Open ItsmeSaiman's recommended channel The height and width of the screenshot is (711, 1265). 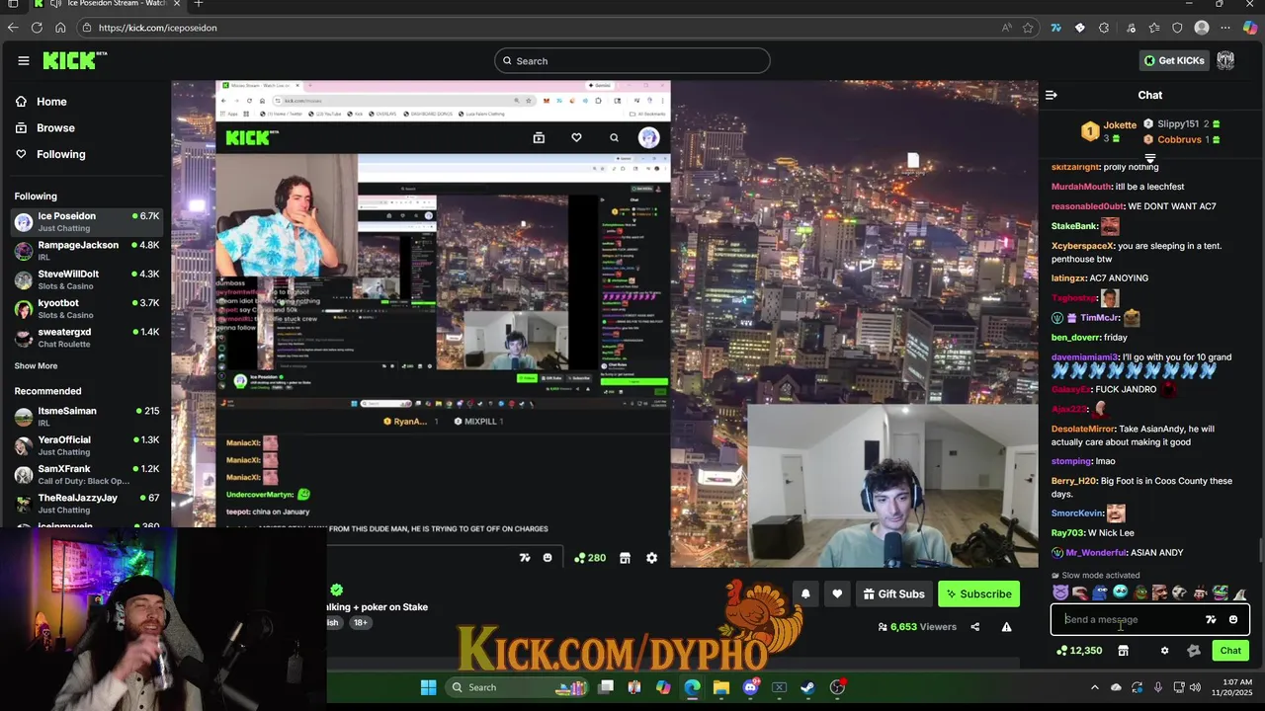click(x=86, y=416)
